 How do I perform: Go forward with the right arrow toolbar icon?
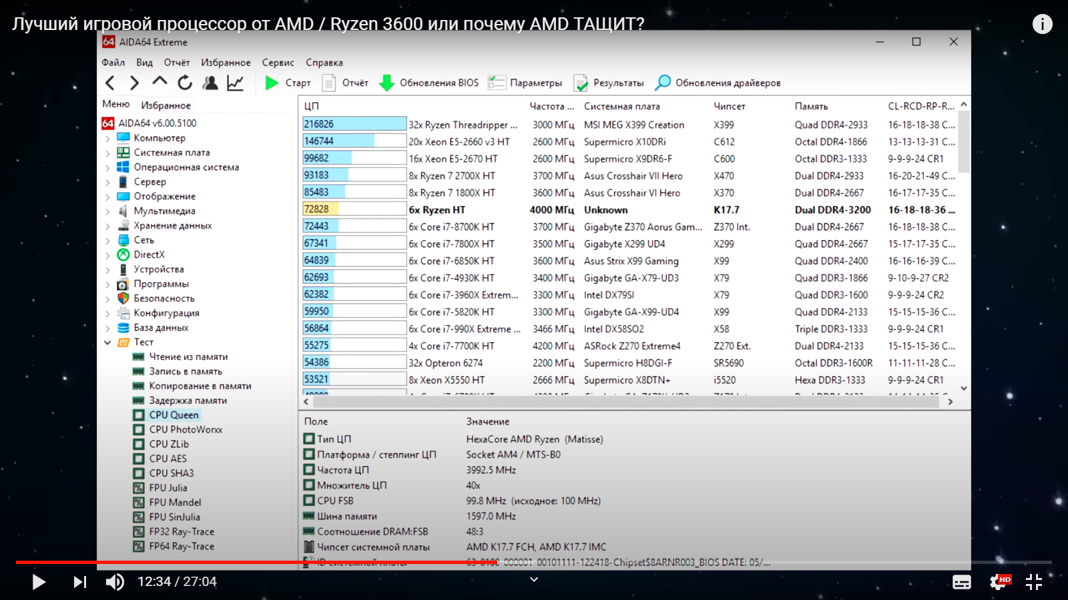point(134,83)
